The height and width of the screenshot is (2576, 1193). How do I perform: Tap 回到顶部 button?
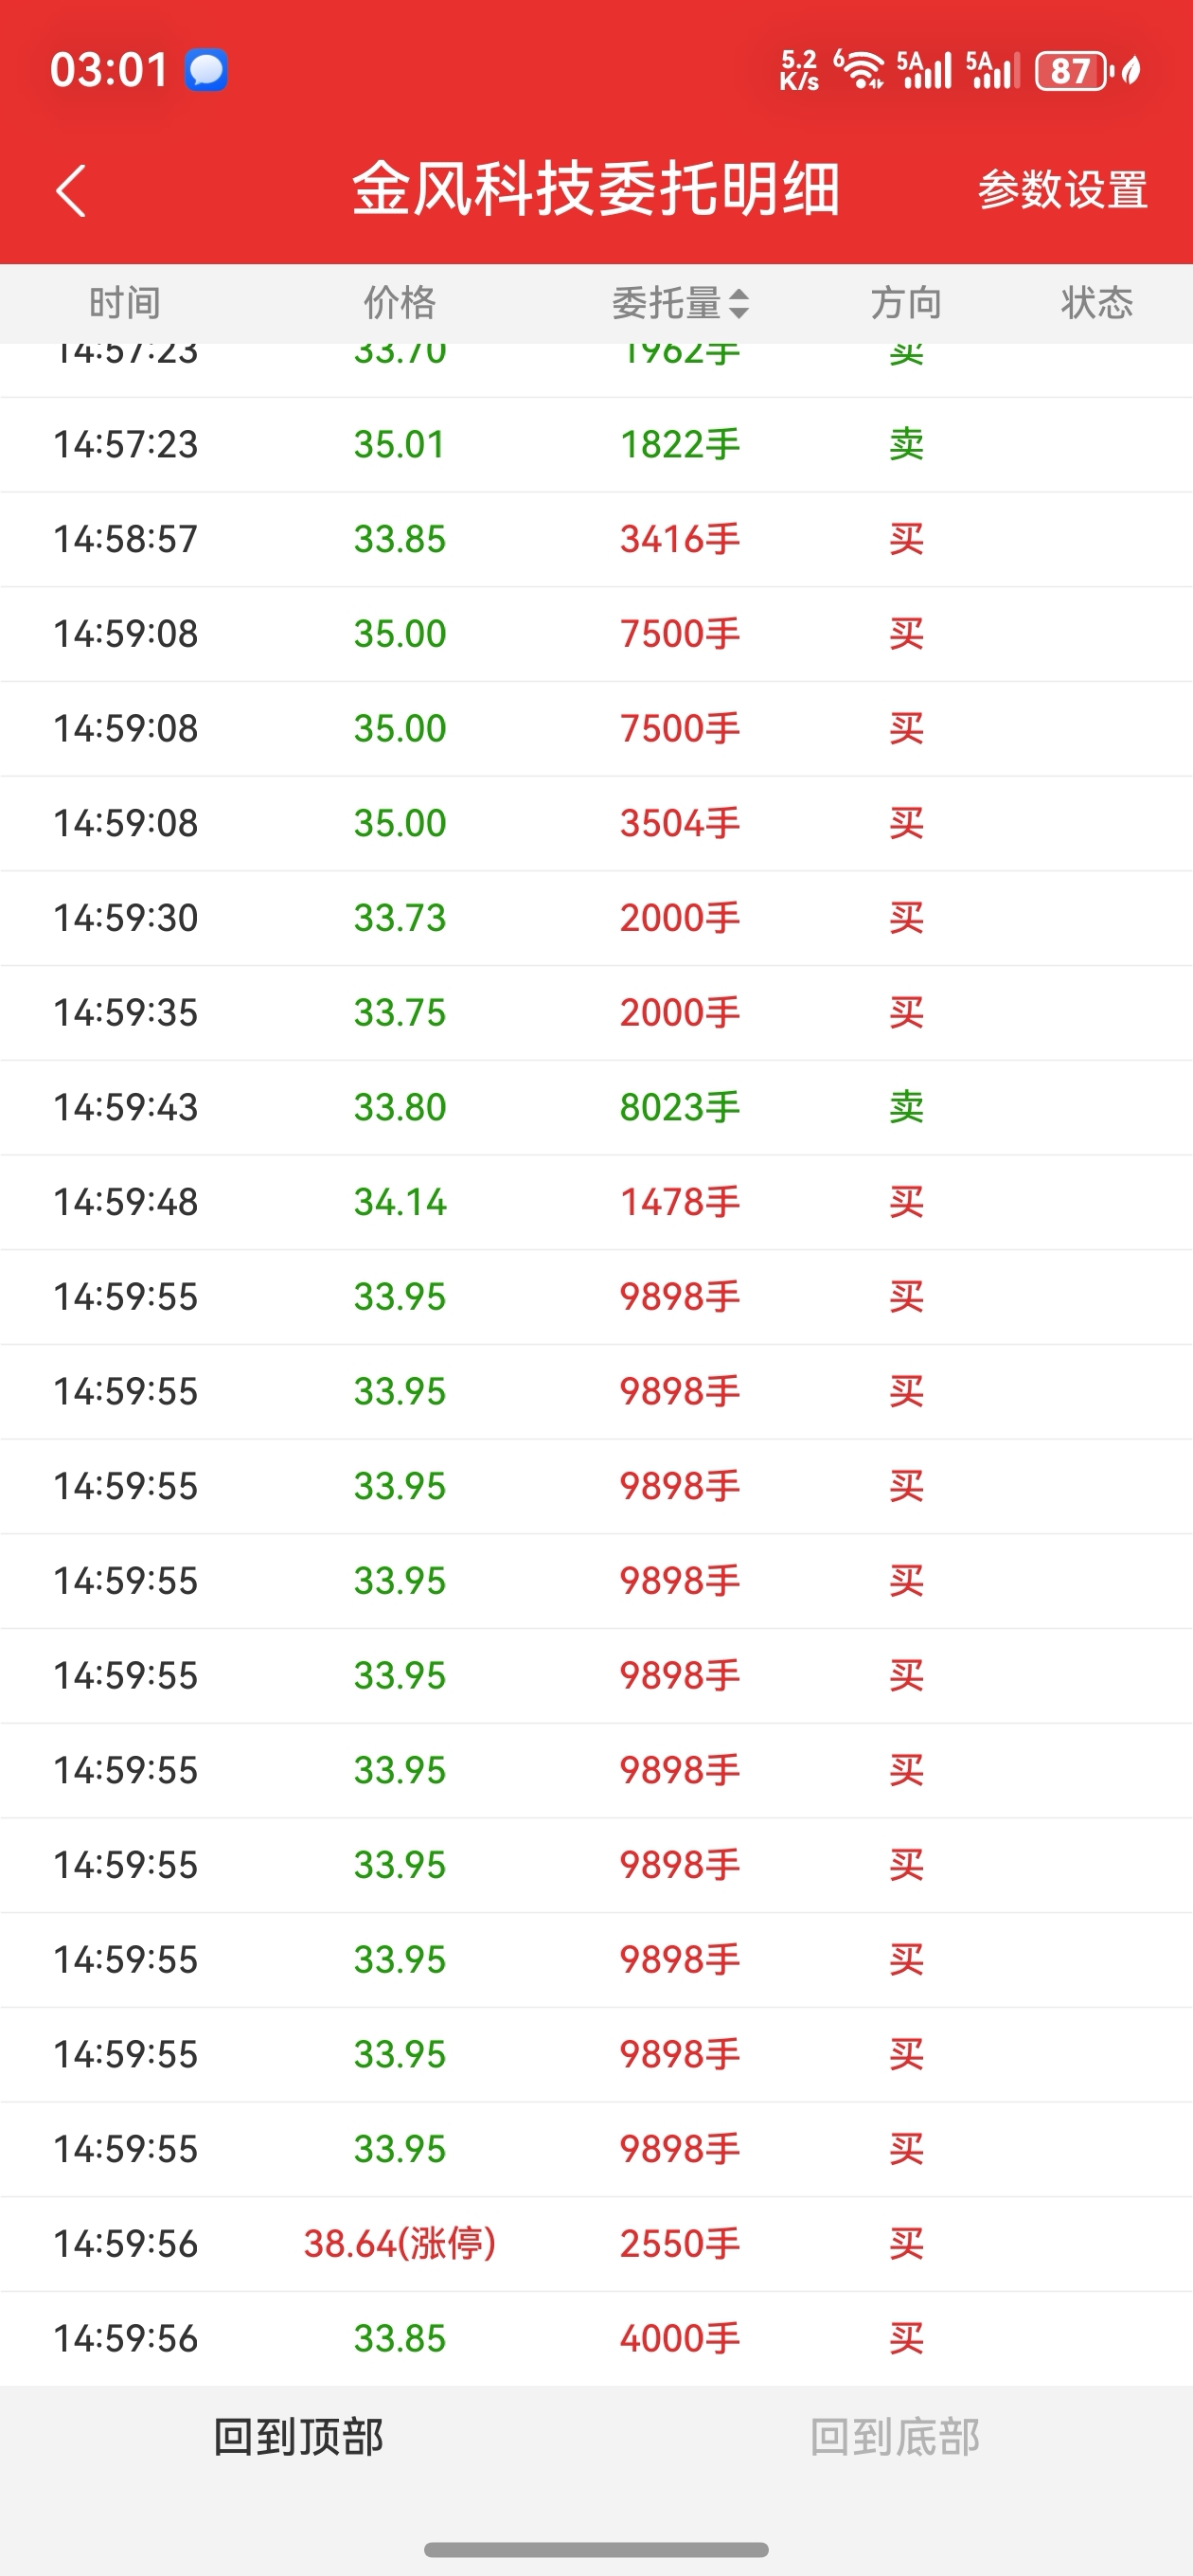[298, 2437]
